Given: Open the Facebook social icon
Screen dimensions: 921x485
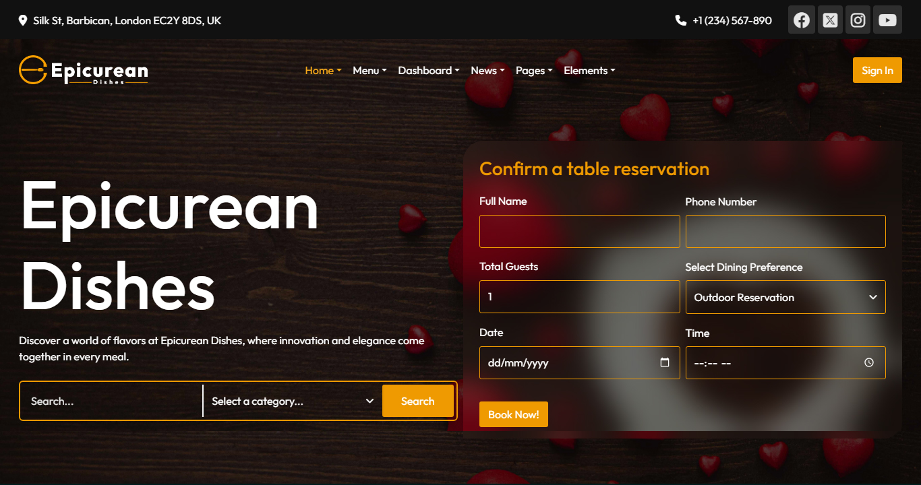Looking at the screenshot, I should [802, 20].
